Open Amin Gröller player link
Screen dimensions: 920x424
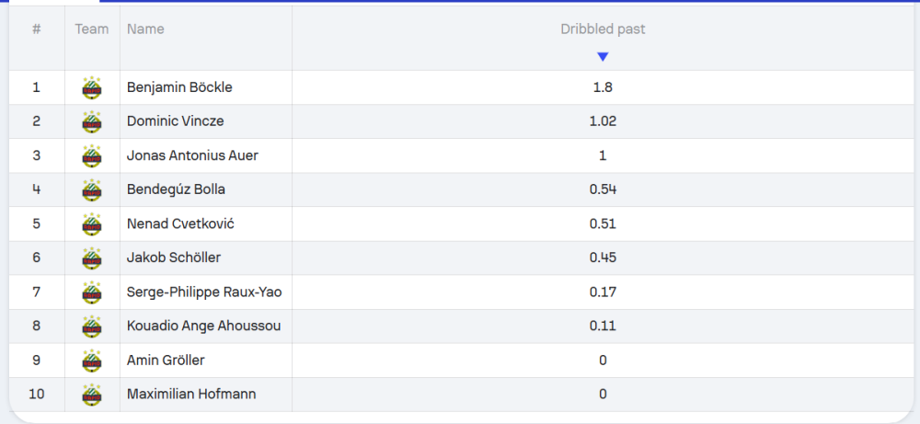(166, 361)
